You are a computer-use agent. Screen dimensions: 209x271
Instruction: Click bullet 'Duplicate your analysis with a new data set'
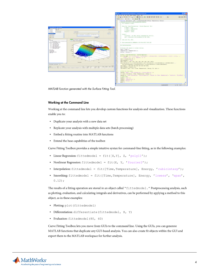(x=80, y=121)
